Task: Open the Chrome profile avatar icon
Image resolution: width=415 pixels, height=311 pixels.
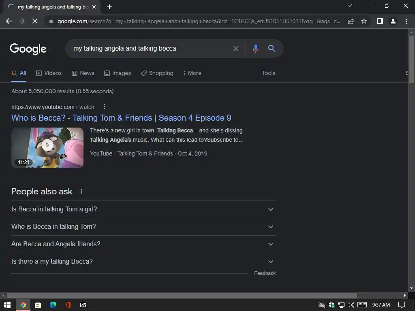Action: [x=393, y=21]
